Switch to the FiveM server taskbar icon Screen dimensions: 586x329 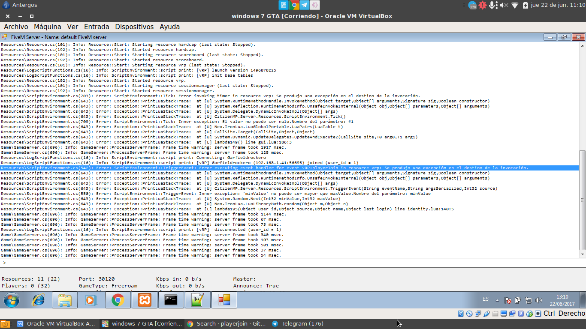pyautogui.click(x=224, y=300)
